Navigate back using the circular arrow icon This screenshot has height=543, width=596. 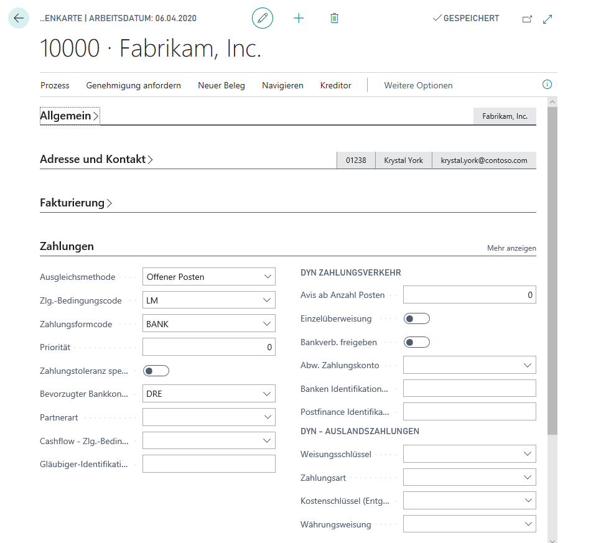(x=18, y=18)
